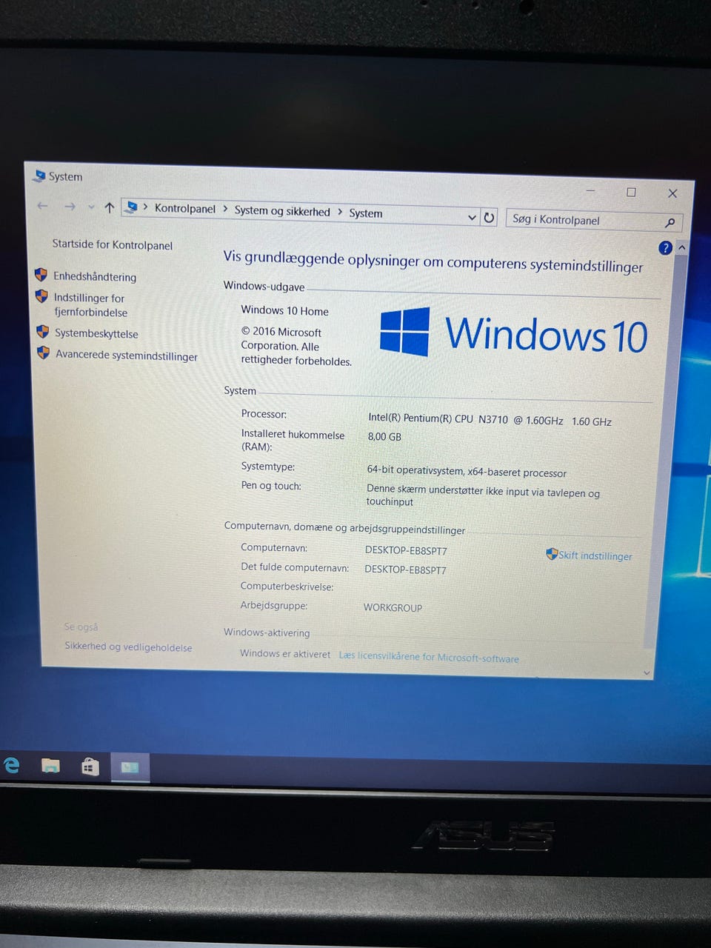Open Enhedshåndtering

pos(95,277)
